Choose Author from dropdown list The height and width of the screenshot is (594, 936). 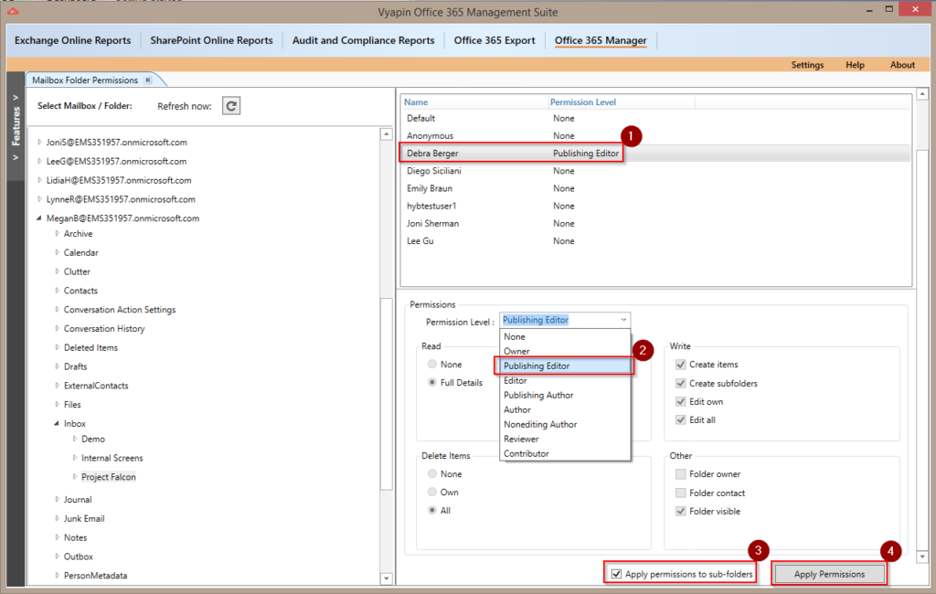[565, 409]
